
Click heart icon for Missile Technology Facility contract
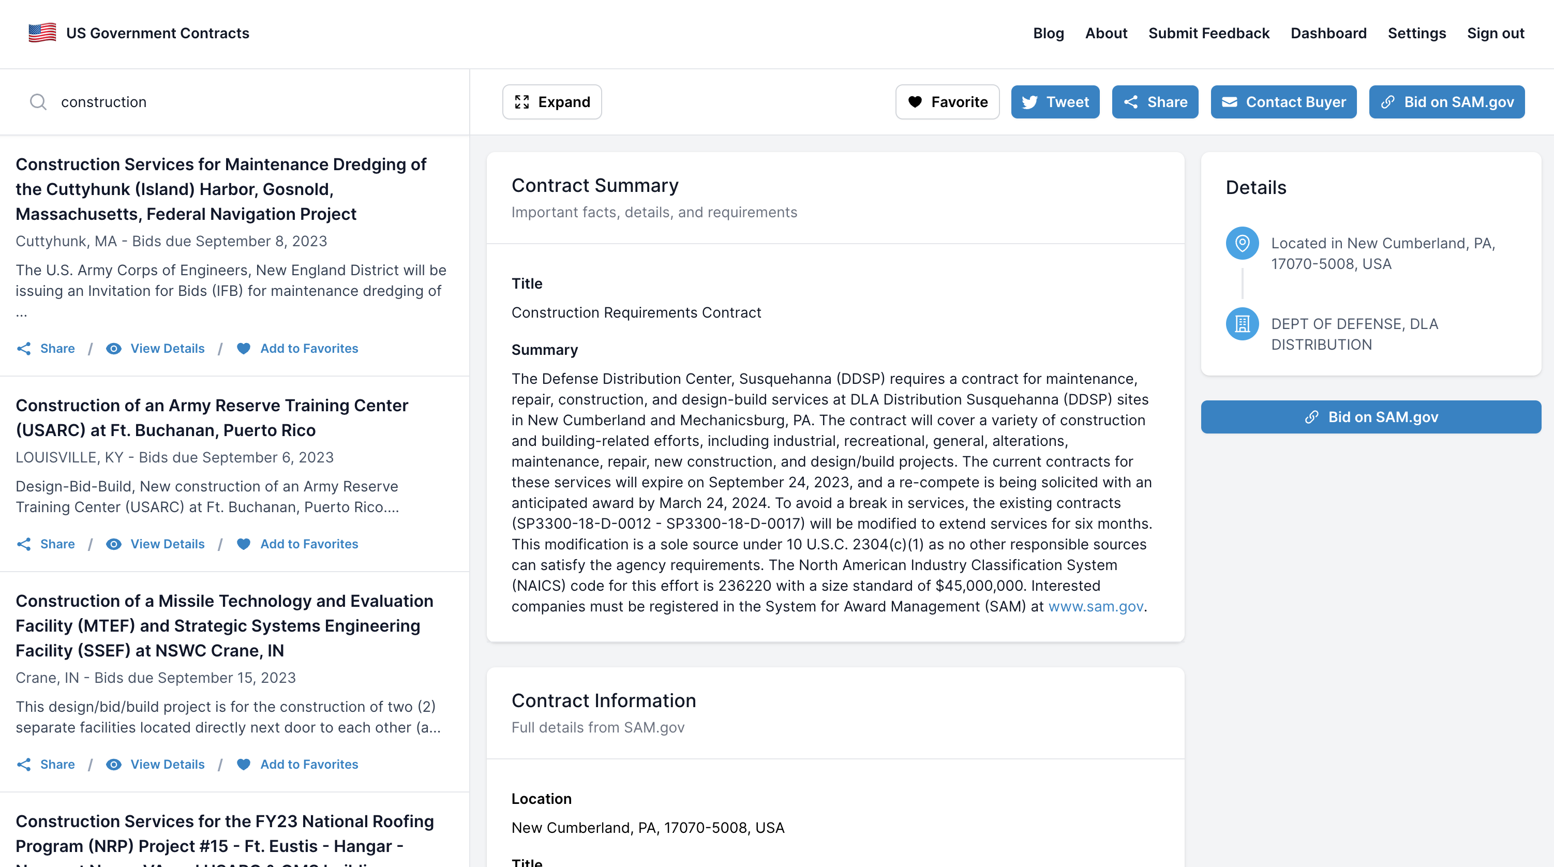[x=244, y=764]
